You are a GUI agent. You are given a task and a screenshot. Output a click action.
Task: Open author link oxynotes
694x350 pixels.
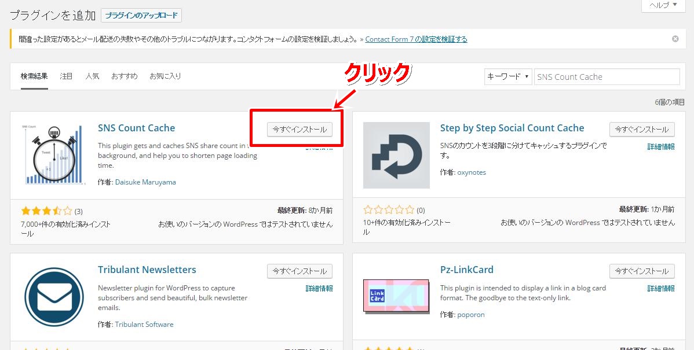472,172
